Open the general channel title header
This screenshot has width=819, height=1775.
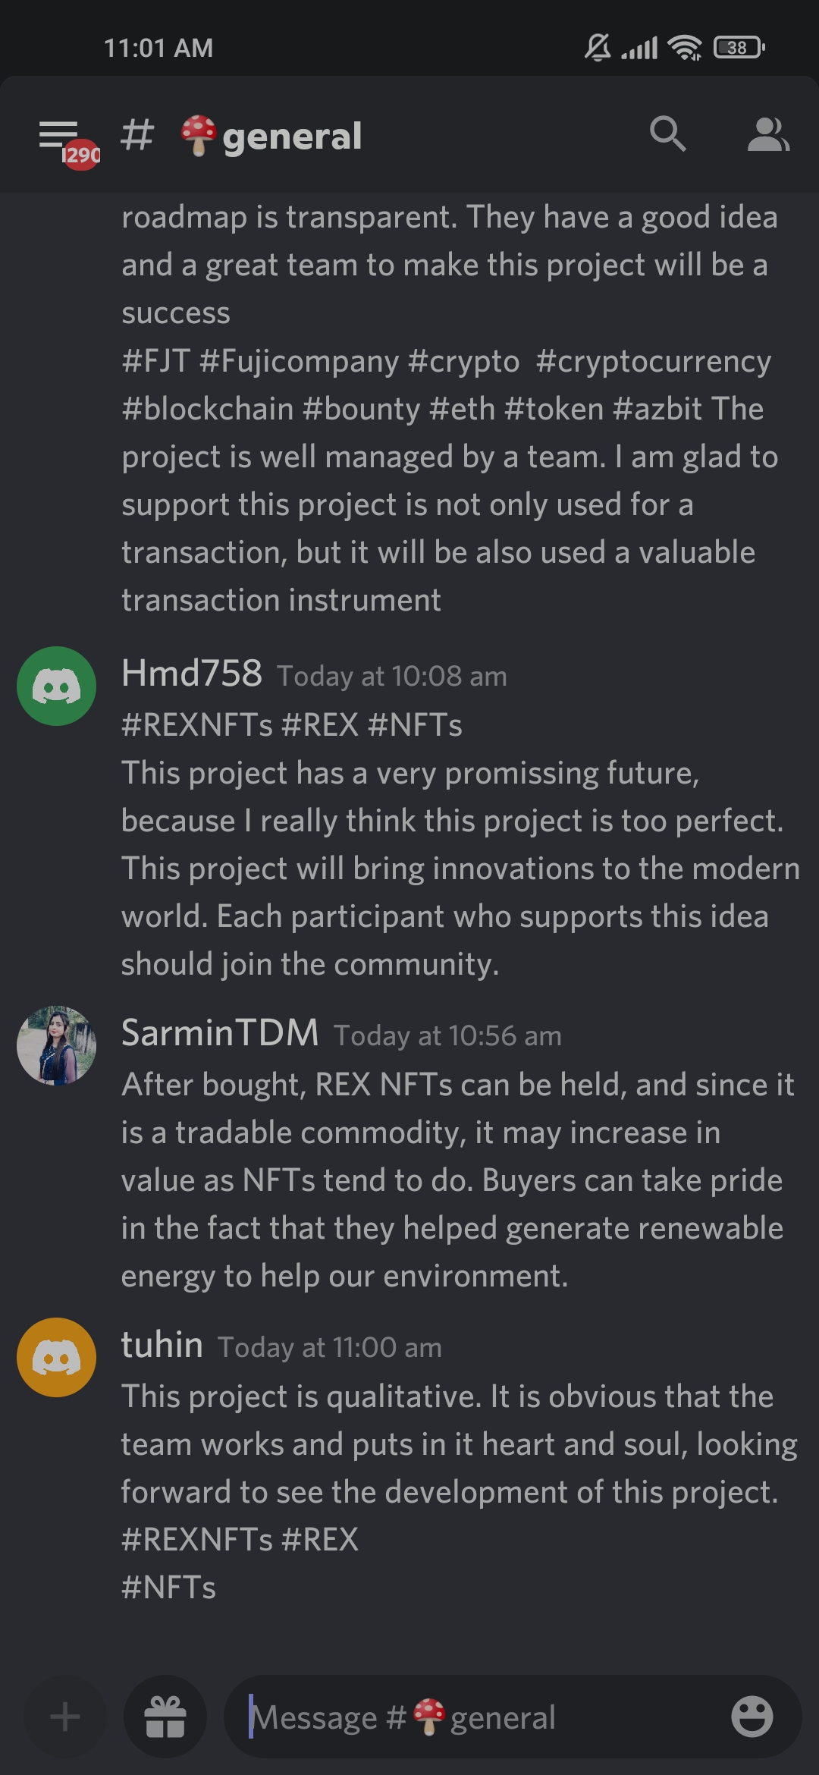point(291,137)
